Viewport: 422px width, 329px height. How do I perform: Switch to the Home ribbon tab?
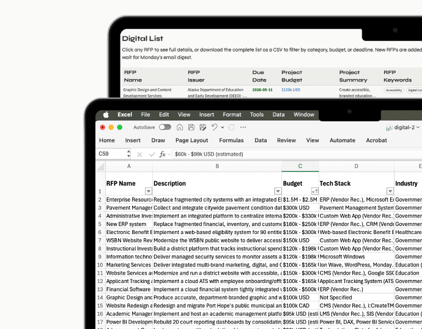pos(107,140)
